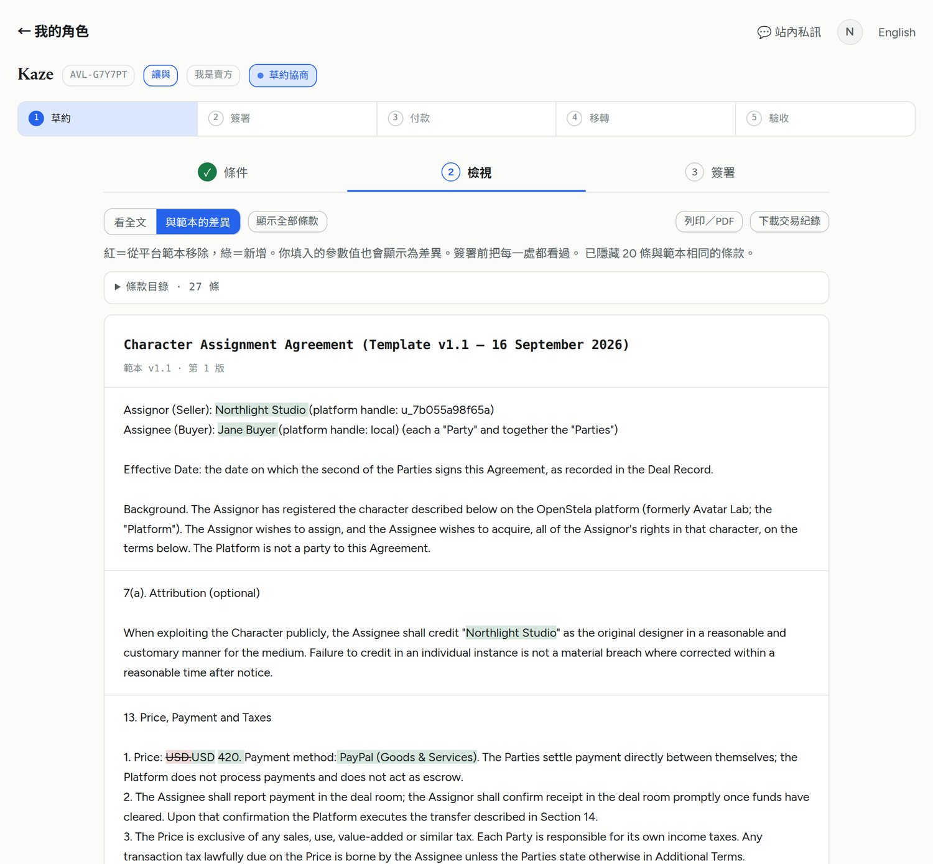Click the Kaze character name heading
The image size is (933, 864).
pos(35,74)
